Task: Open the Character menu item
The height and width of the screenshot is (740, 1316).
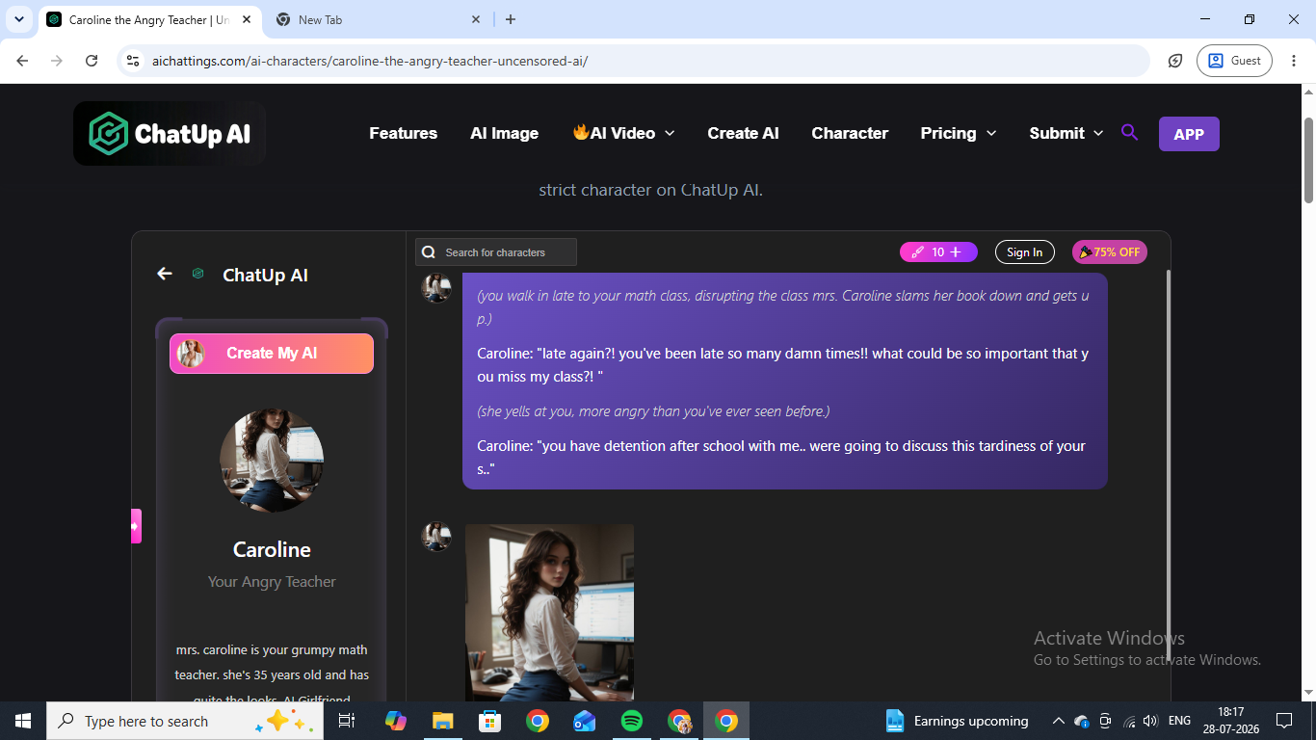Action: pos(850,133)
